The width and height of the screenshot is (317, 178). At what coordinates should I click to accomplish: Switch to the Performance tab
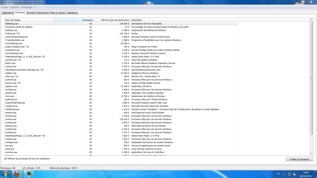click(x=43, y=13)
